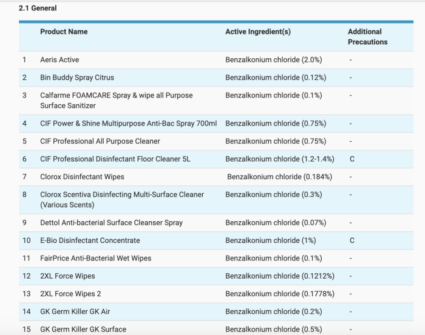Click 'GK Germ Killer GK Air' product name
Image resolution: width=425 pixels, height=335 pixels.
(x=75, y=311)
